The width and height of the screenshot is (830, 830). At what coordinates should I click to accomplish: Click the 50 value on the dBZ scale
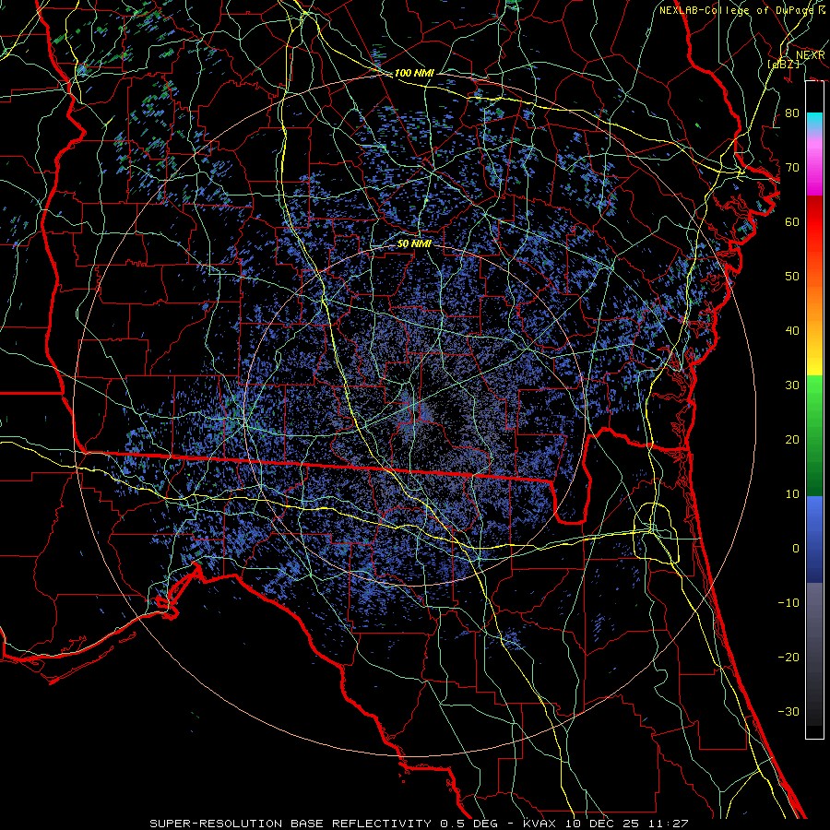[792, 277]
